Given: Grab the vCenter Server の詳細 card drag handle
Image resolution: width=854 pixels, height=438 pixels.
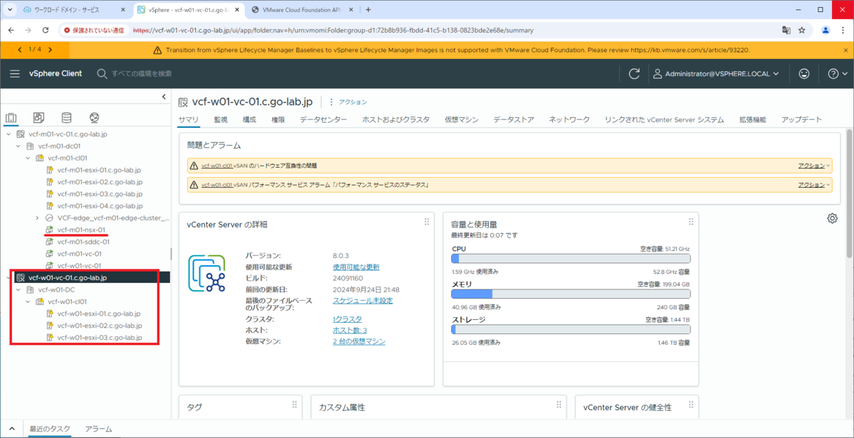Looking at the screenshot, I should click(426, 223).
